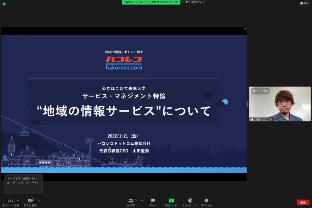
Task: Select the speaker video thumbnail of 山田
Action: click(x=280, y=104)
